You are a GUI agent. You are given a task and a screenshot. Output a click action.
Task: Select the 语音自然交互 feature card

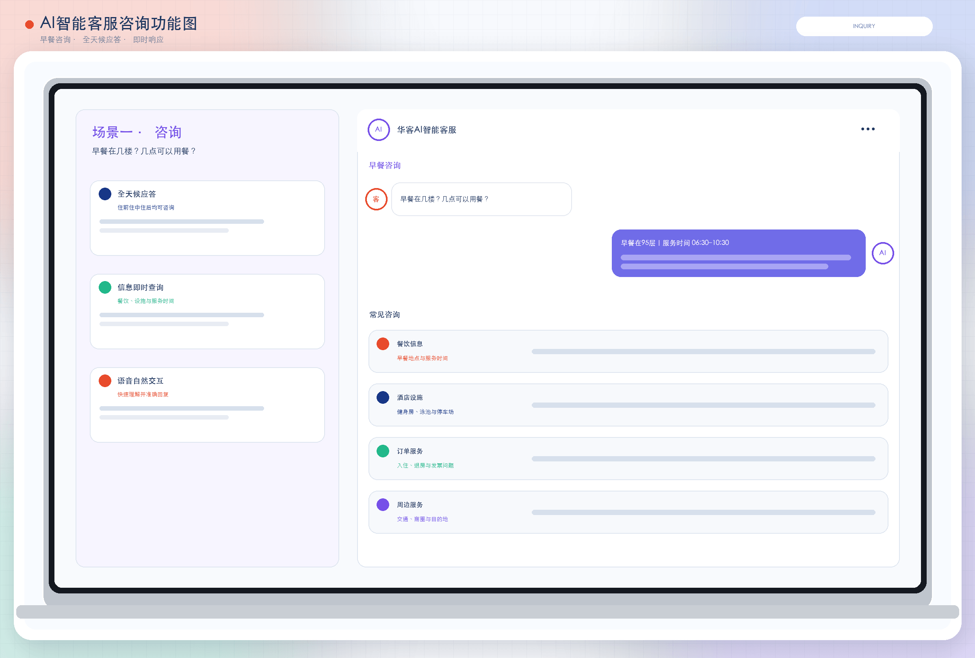click(x=207, y=405)
